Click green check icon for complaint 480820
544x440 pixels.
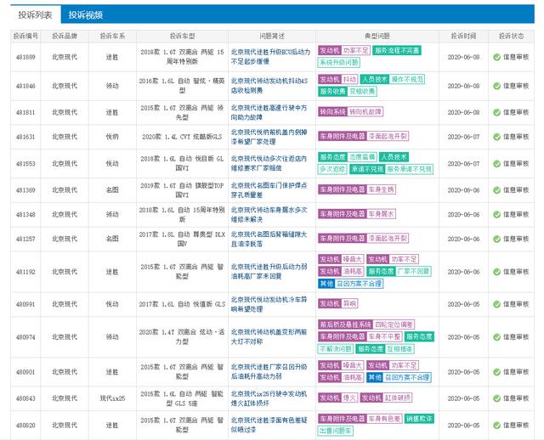[496, 425]
